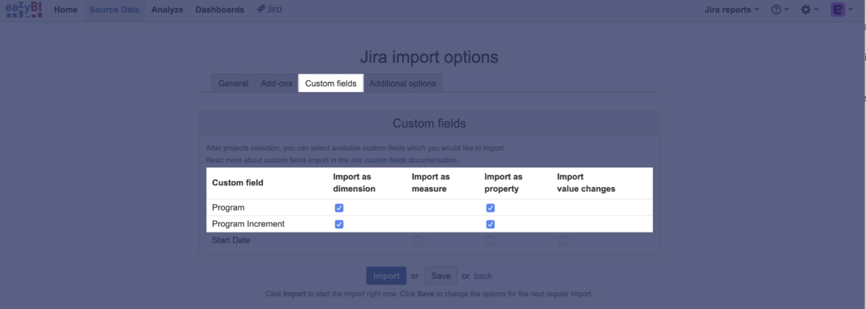Enable Start Date import as measure
The width and height of the screenshot is (866, 309).
click(x=418, y=241)
